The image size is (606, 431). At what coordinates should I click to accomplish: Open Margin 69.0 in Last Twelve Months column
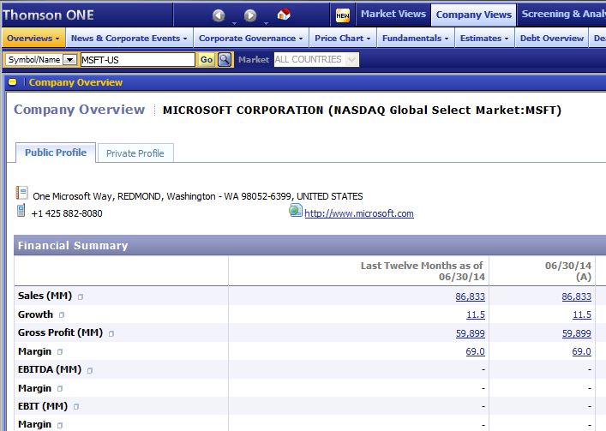pos(476,351)
